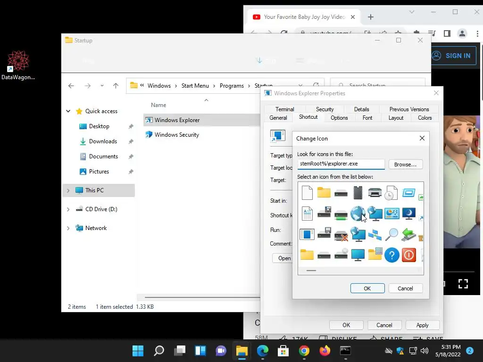Viewport: 483px width, 362px height.
Task: Open taskbar Search
Action: (159, 351)
